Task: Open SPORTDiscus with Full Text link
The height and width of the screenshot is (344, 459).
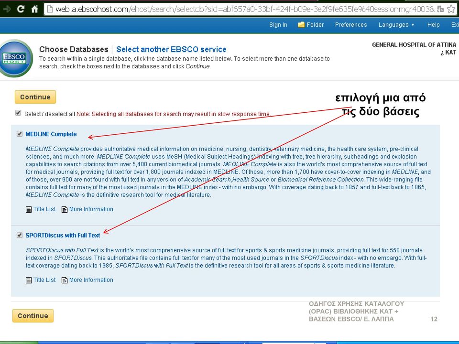Action: (63, 235)
